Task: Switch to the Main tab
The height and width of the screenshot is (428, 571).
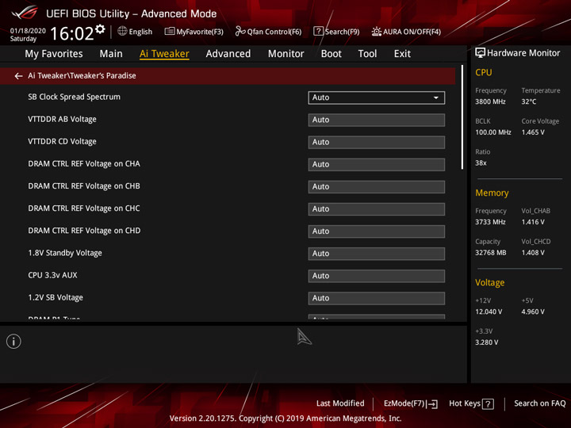Action: (x=111, y=54)
